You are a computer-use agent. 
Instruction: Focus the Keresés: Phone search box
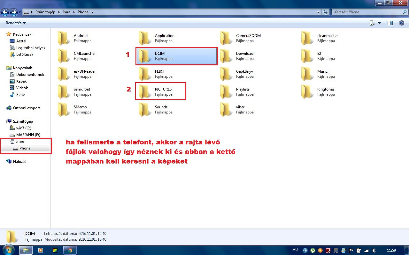[367, 12]
